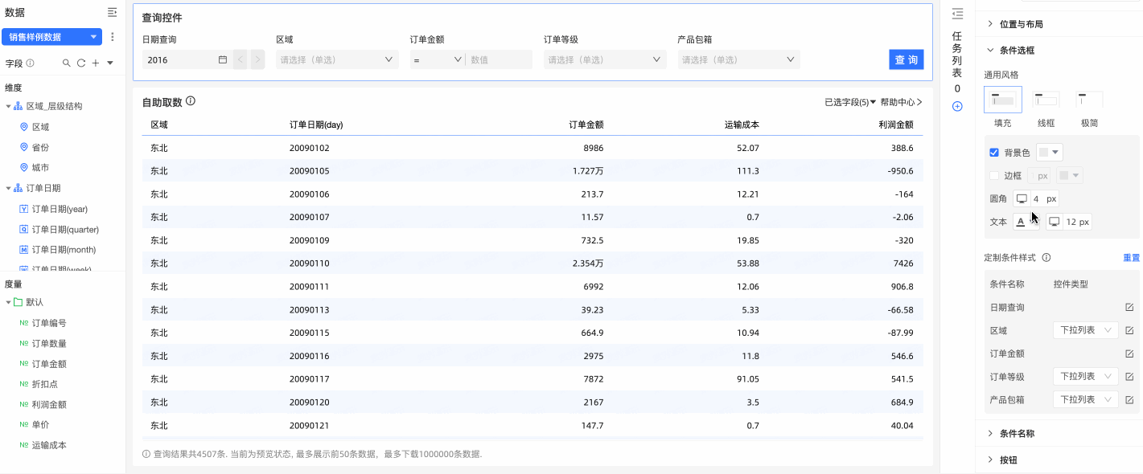Image resolution: width=1143 pixels, height=474 pixels.
Task: Select the 城市 dimension field
Action: point(40,167)
